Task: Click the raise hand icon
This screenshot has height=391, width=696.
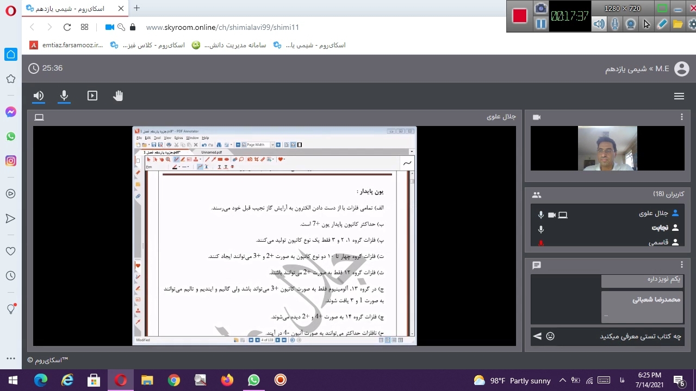Action: [x=118, y=96]
